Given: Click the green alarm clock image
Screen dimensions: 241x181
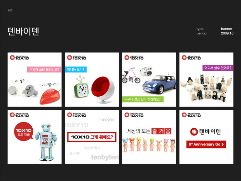Looking at the screenshot, I should pos(81,87).
